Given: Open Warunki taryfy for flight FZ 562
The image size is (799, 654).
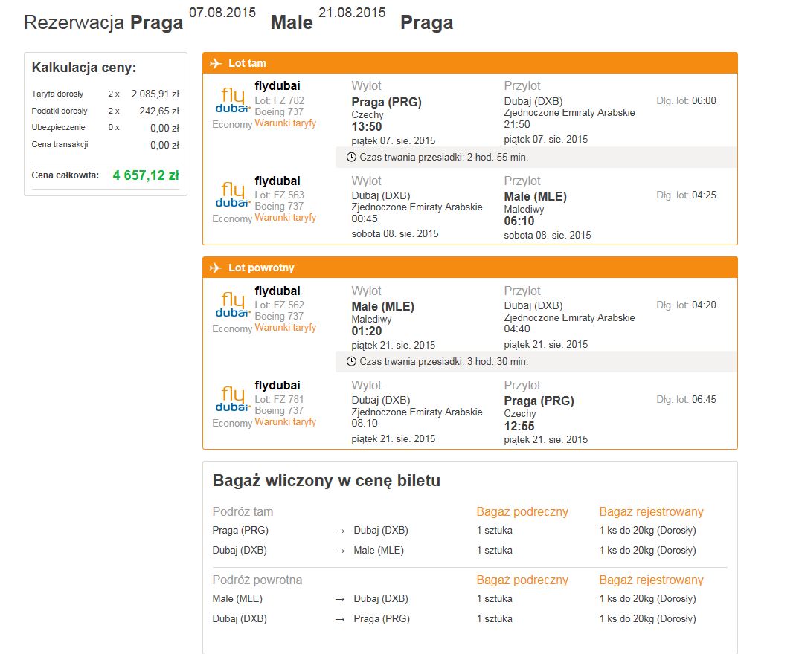Looking at the screenshot, I should coord(286,327).
